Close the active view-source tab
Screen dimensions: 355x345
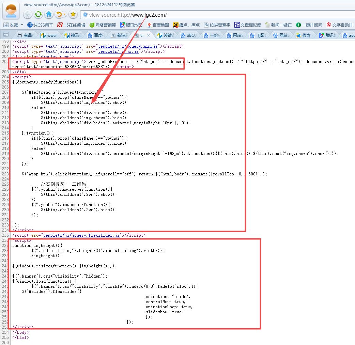[x=148, y=35]
